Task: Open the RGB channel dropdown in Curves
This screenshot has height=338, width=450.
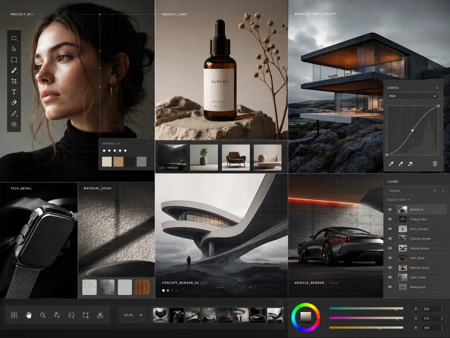Action: click(x=412, y=96)
